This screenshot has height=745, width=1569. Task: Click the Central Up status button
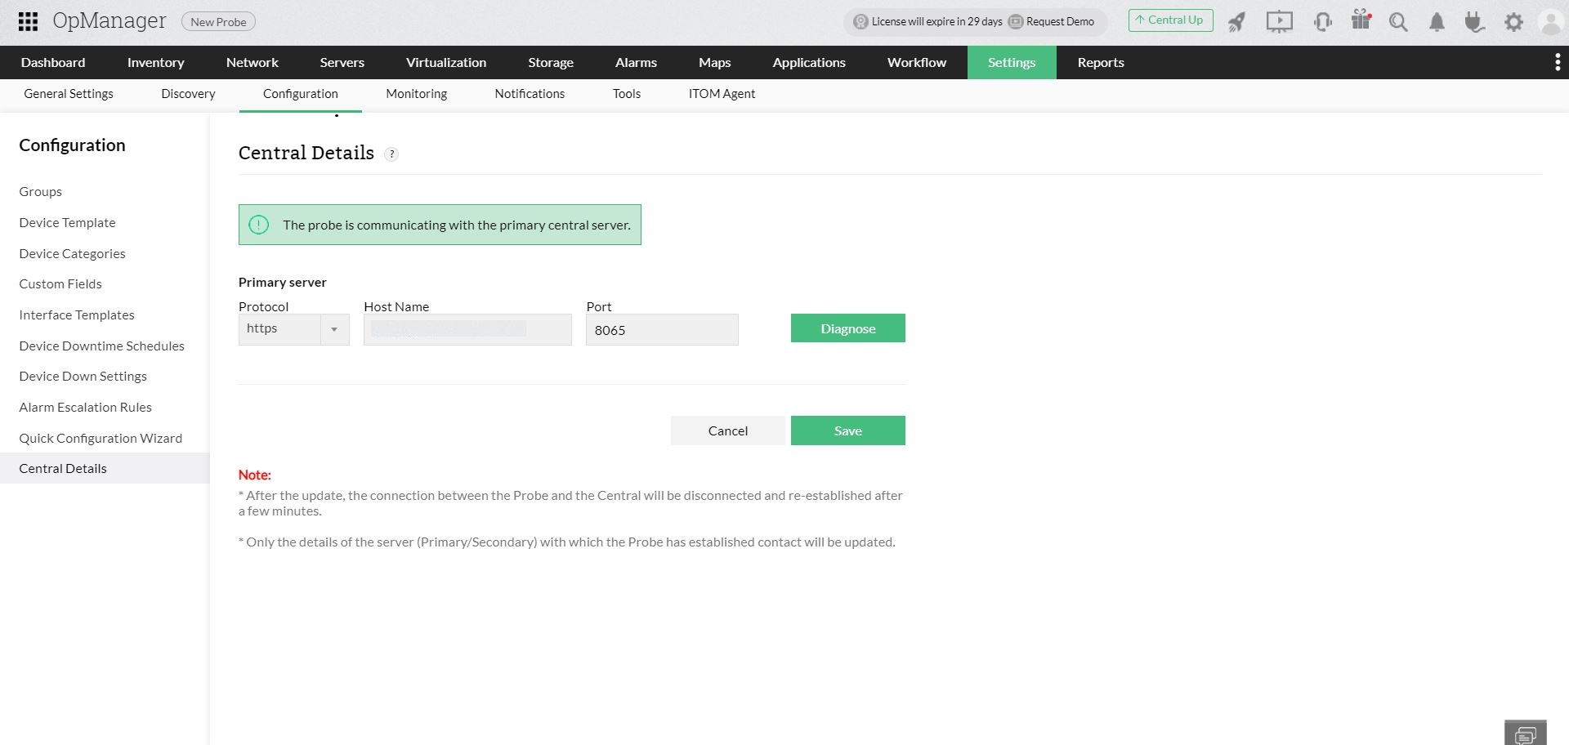tap(1171, 20)
